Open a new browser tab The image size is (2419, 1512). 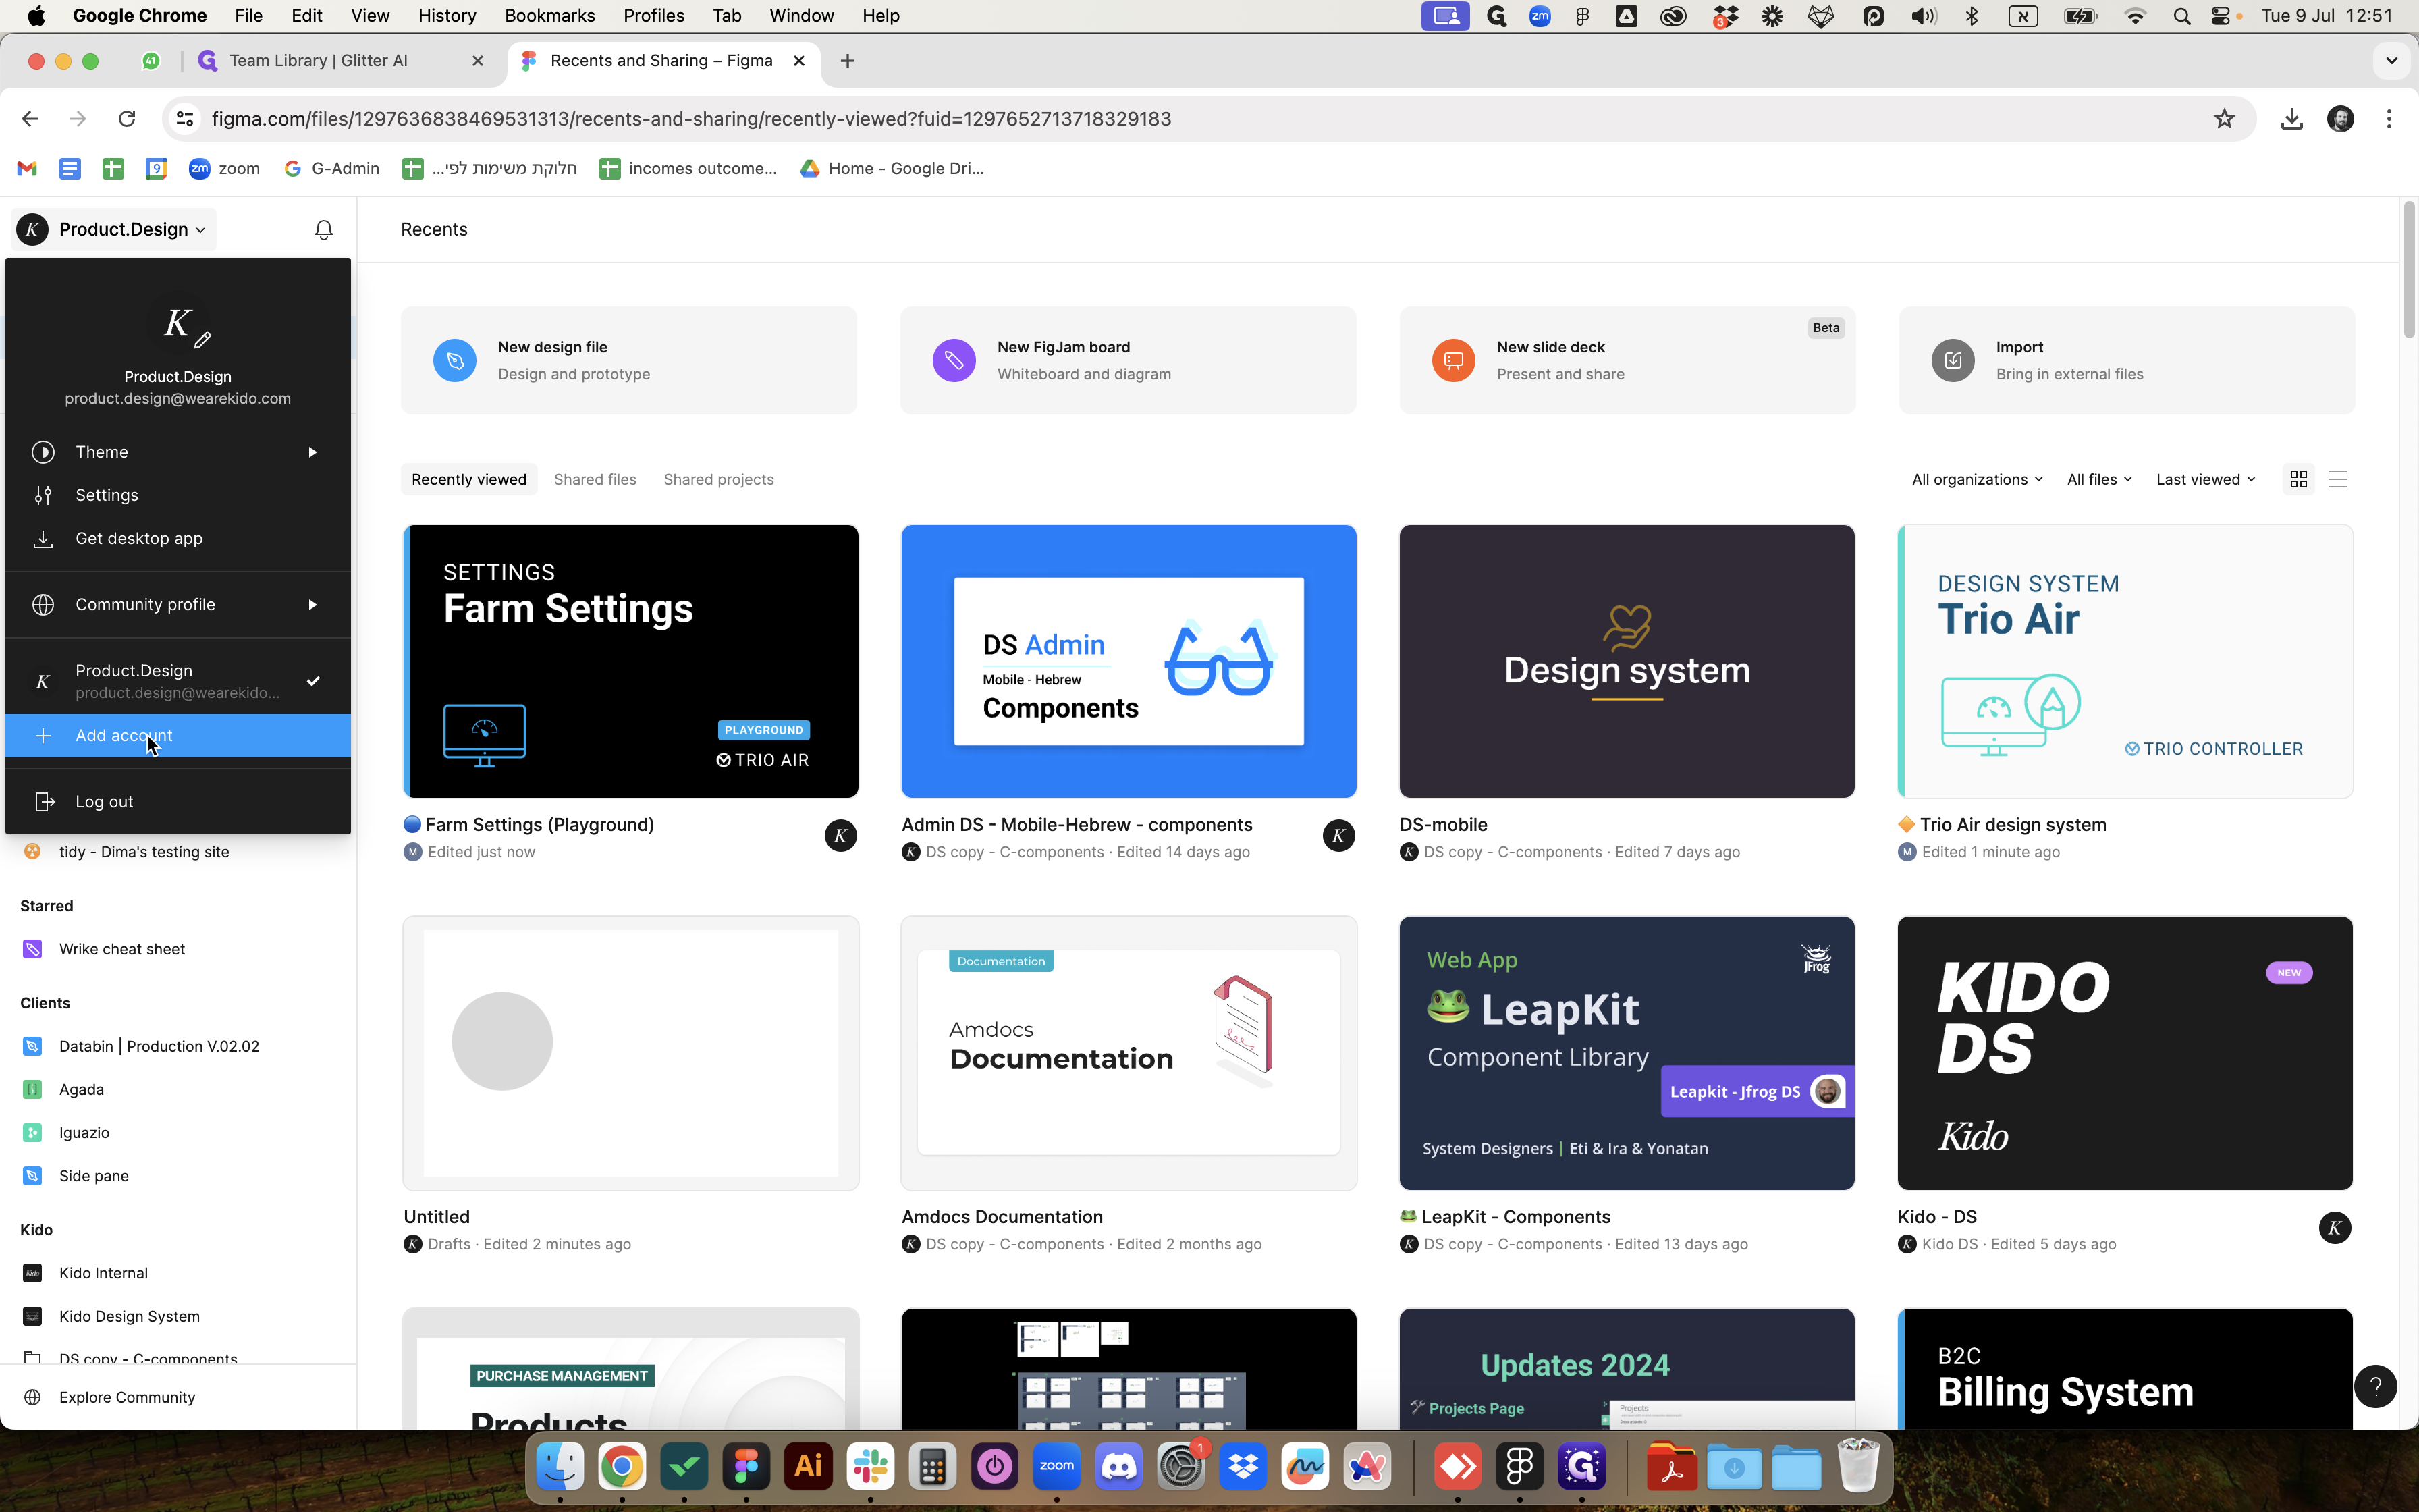846,61
